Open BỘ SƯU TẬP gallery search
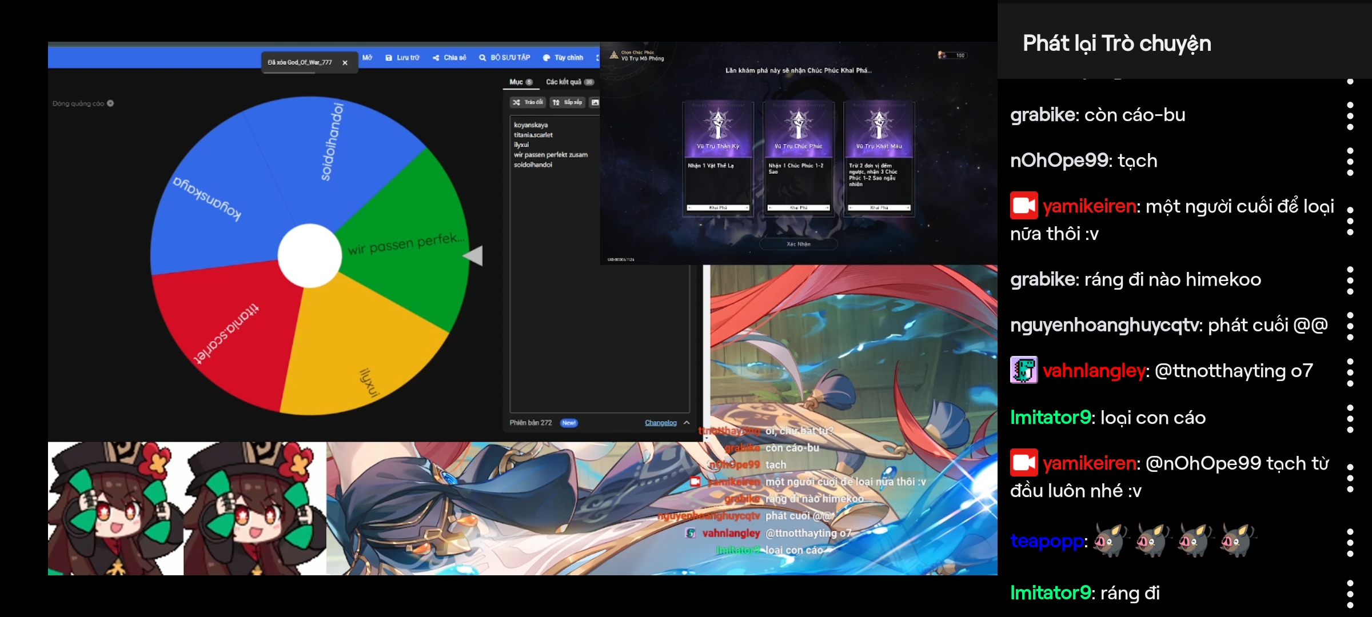 [x=505, y=58]
